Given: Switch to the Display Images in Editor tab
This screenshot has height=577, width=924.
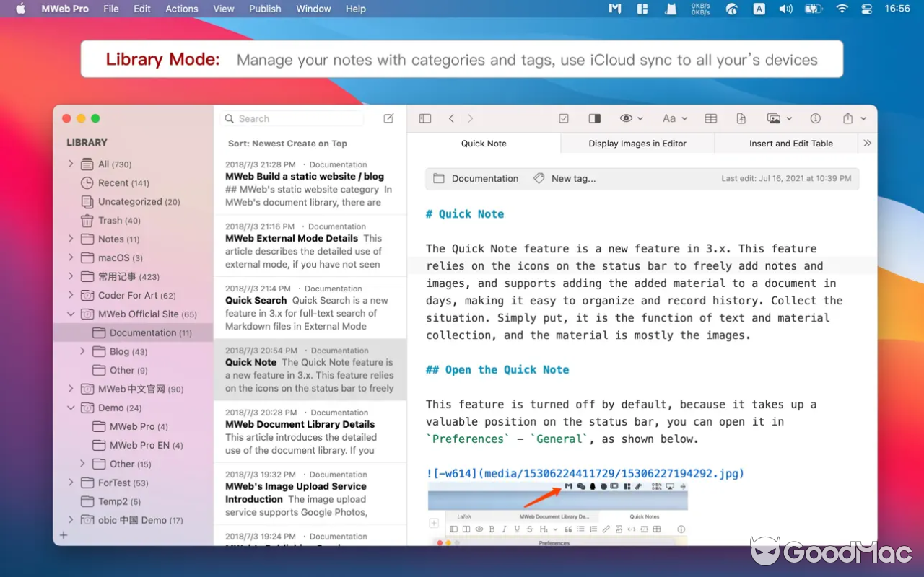Looking at the screenshot, I should tap(636, 143).
